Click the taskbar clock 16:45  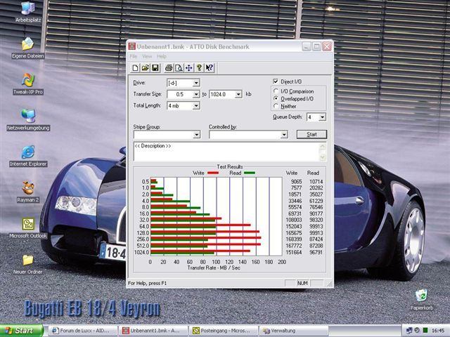pyautogui.click(x=438, y=331)
